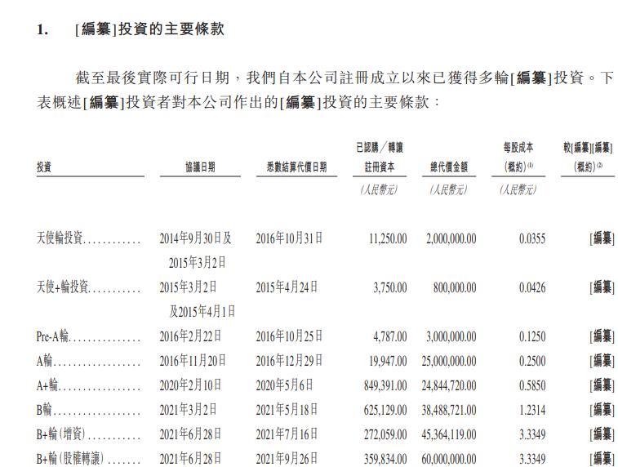Screen dimensions: 618x467
Task: Click the per-share cost 1.2314
Action: click(x=531, y=409)
